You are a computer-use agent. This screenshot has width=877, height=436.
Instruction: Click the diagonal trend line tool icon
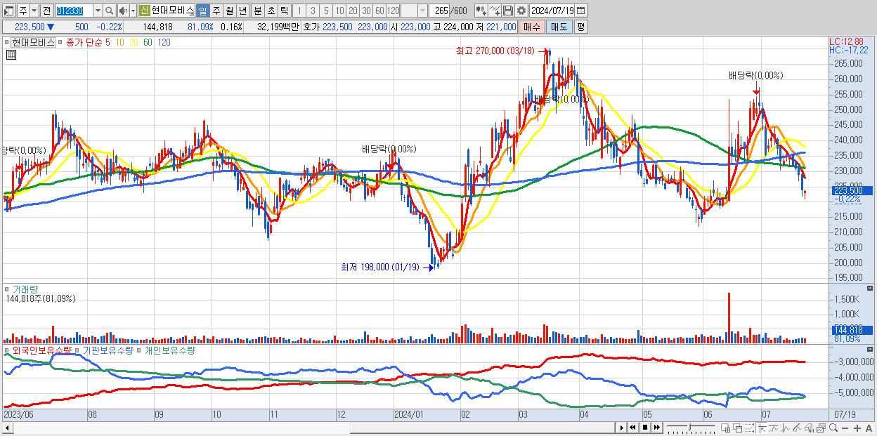(797, 428)
